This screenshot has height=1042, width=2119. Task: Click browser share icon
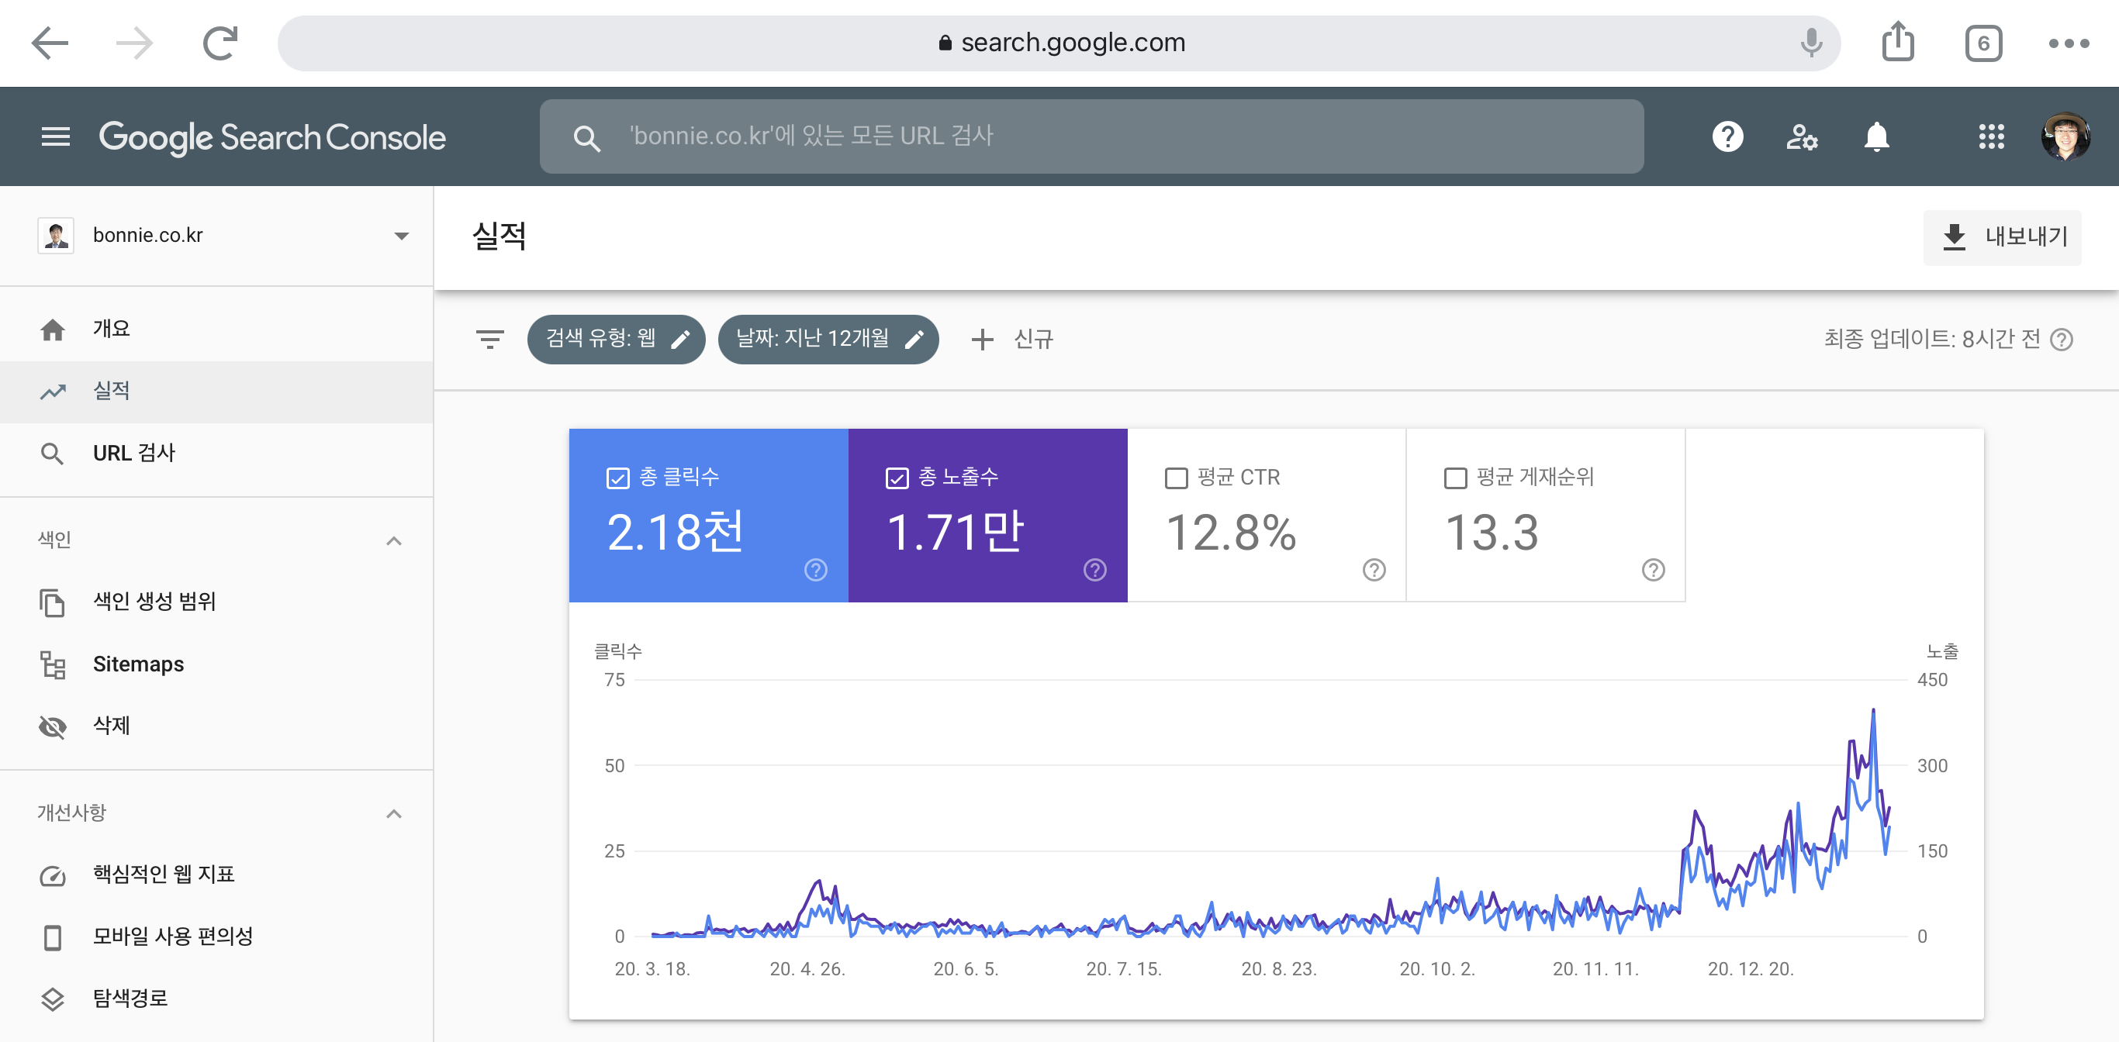pyautogui.click(x=1898, y=43)
